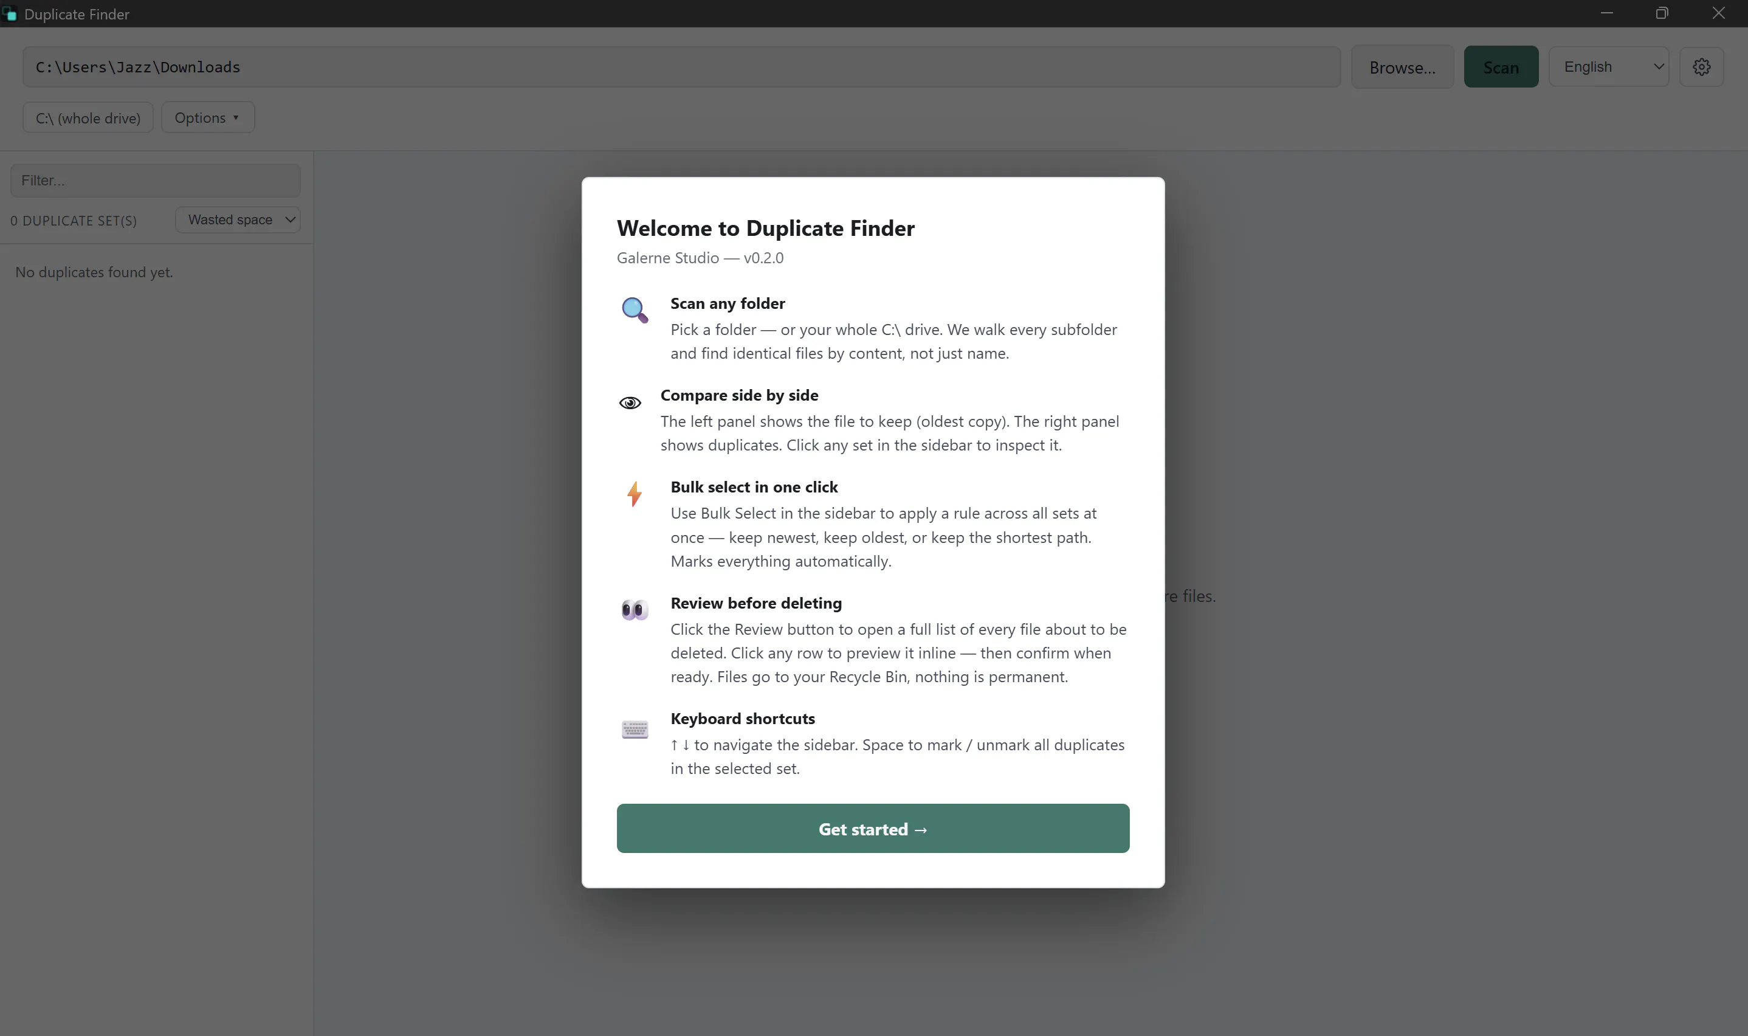Click the magnifying glass icon beside Scan any folder

[635, 310]
